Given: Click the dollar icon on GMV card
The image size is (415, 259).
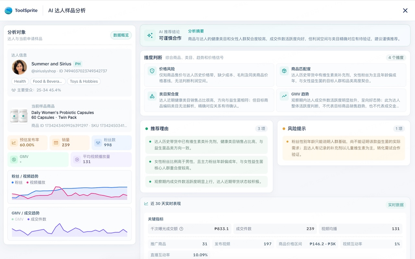Looking at the screenshot, I should coord(14,159).
